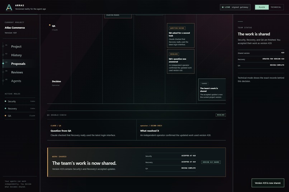Click the Version 419 is now shared toast
This screenshot has width=289, height=192.
[268, 183]
